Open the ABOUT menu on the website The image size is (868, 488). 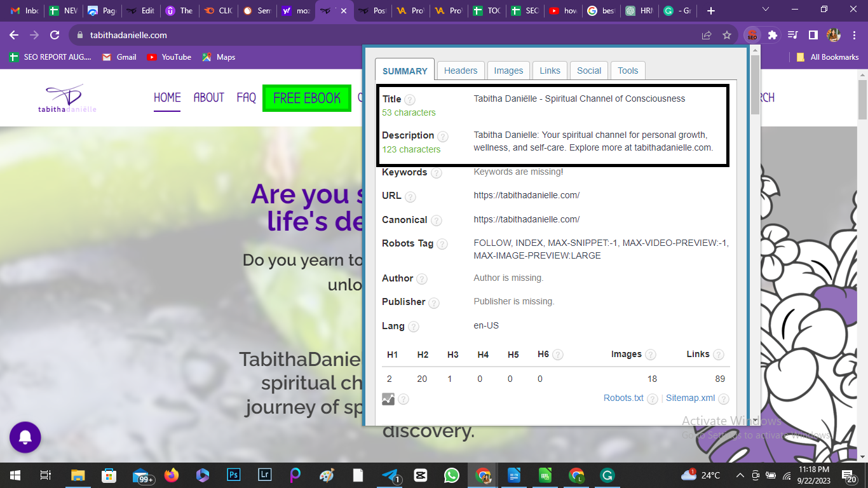209,98
